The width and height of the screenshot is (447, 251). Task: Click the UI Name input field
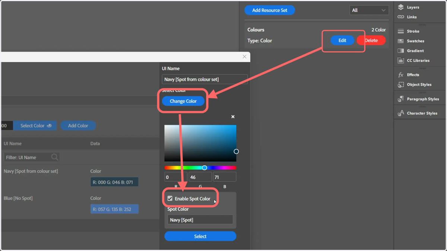pos(205,79)
